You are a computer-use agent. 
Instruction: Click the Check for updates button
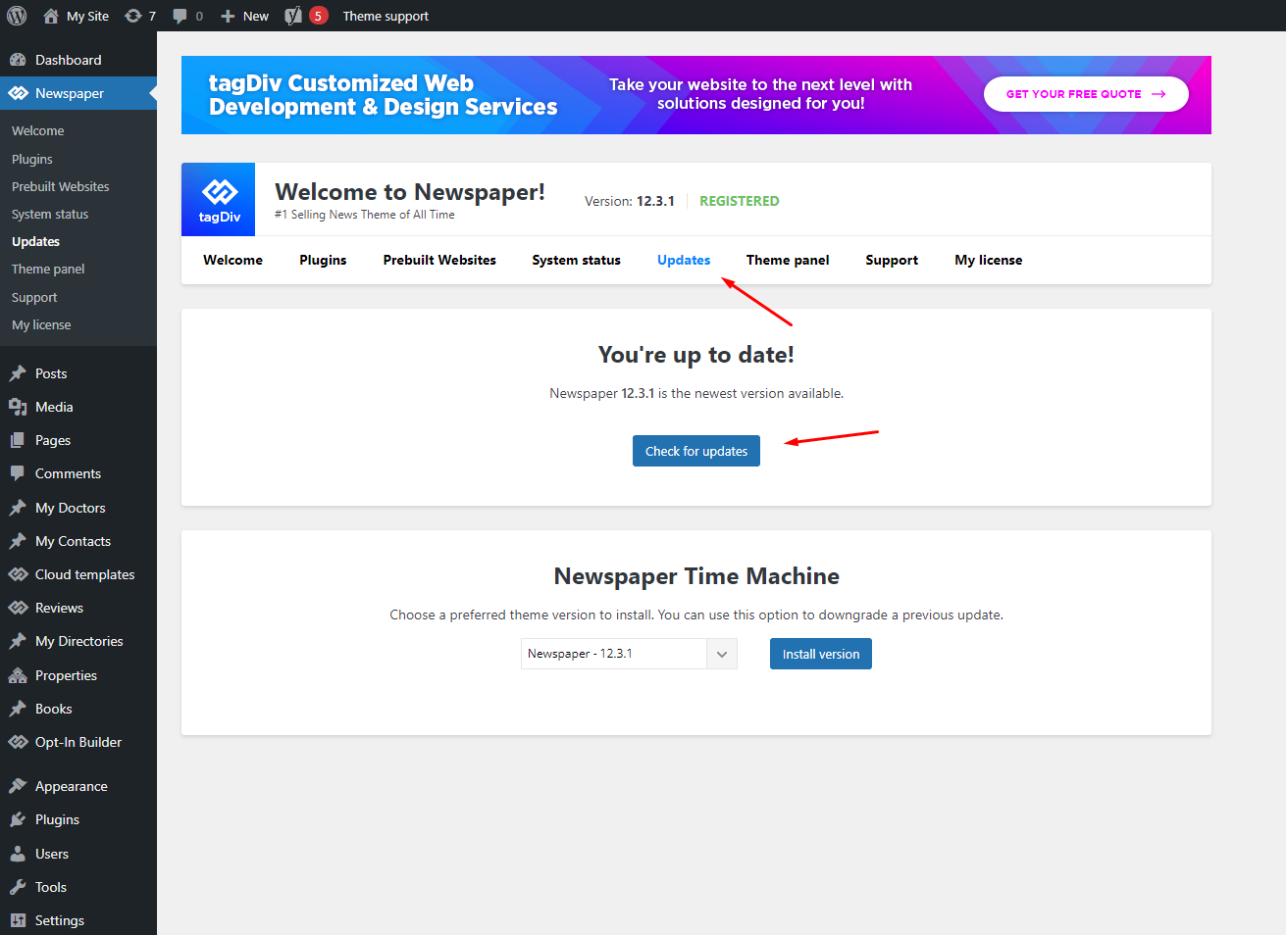click(x=696, y=451)
